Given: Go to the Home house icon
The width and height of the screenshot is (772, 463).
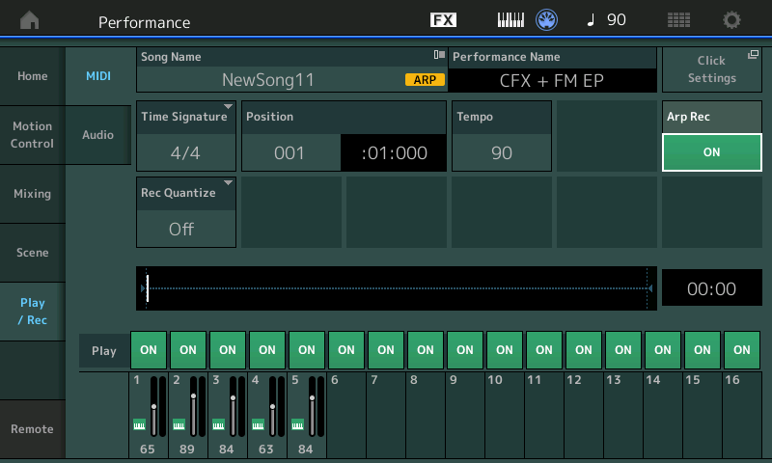Looking at the screenshot, I should pyautogui.click(x=30, y=20).
